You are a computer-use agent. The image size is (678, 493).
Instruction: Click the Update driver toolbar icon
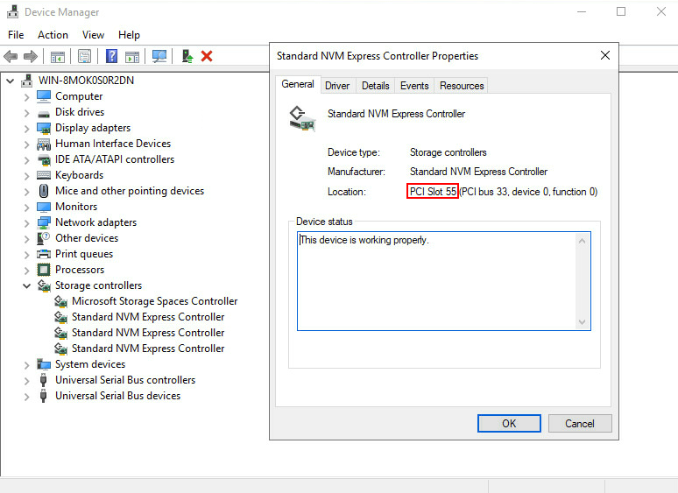187,56
